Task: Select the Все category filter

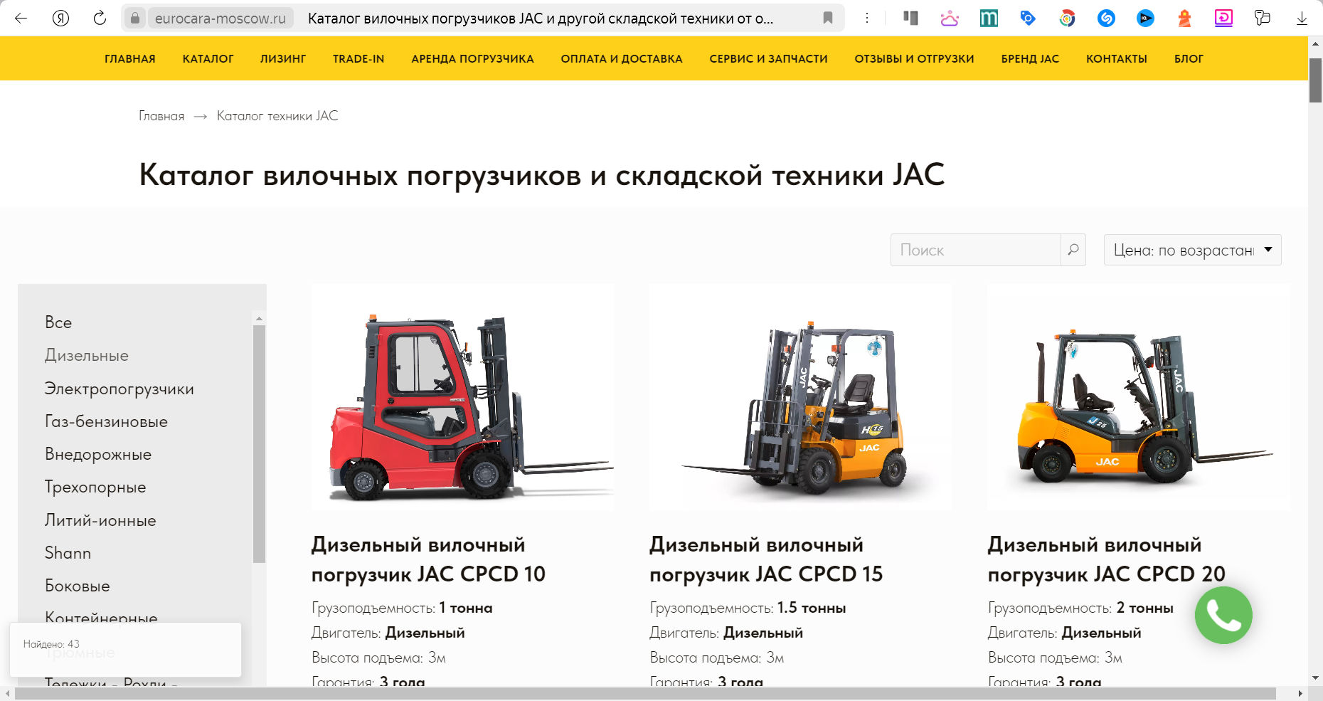Action: [58, 322]
